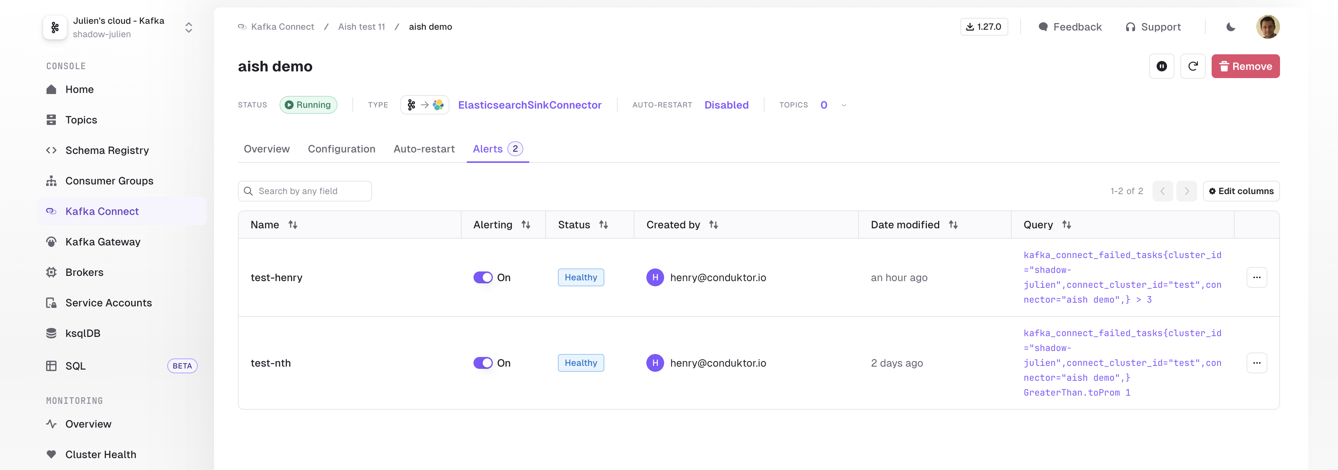Screen dimensions: 1338x470
Task: Open Kafka Gateway section
Action: [122, 242]
